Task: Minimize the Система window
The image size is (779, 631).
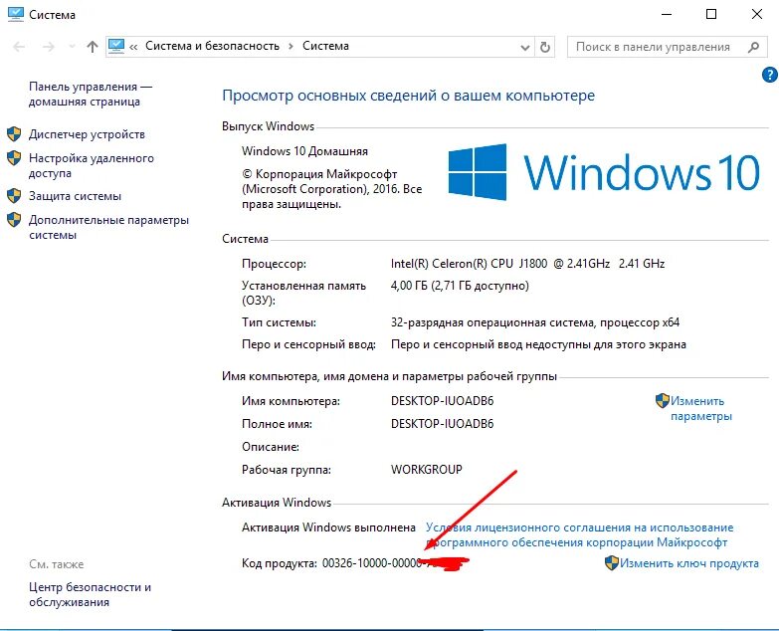Action: pos(667,14)
